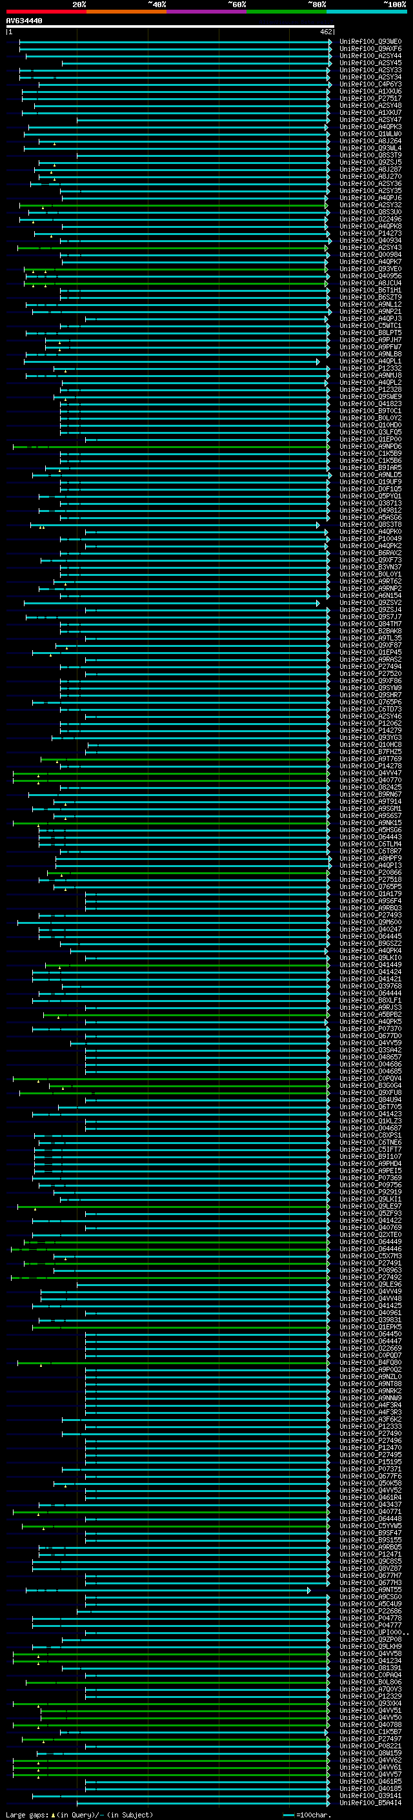413x1820 pixels.
Task: Click the red 20% identity color band
Action: [x=46, y=12]
